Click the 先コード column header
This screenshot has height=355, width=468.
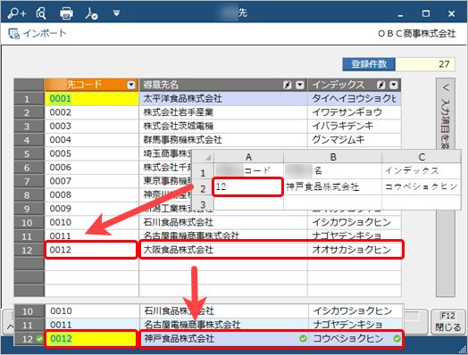[x=91, y=85]
